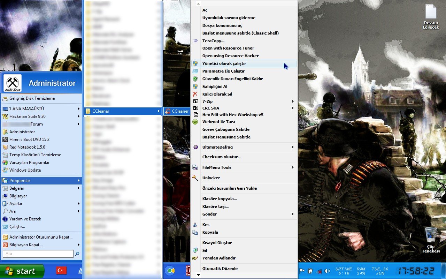This screenshot has height=279, width=446.
Task: Launch Red Notebook 1.5.0
Action: [x=41, y=147]
